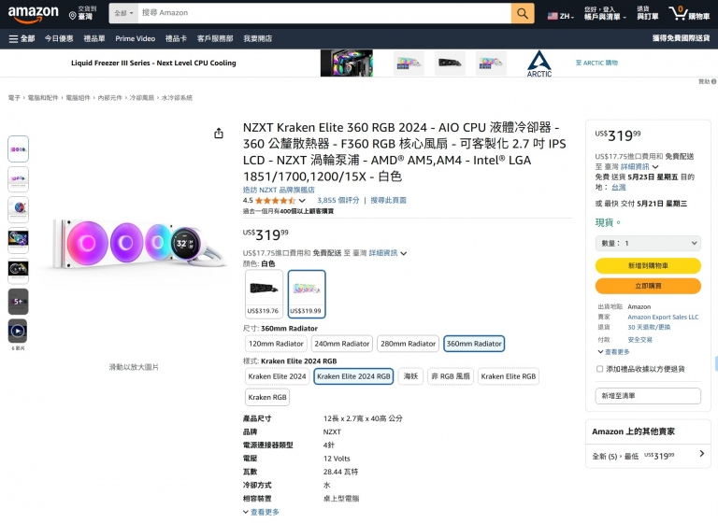The height and width of the screenshot is (523, 718).
Task: Choose the white color swatch US$319.99
Action: (x=307, y=293)
